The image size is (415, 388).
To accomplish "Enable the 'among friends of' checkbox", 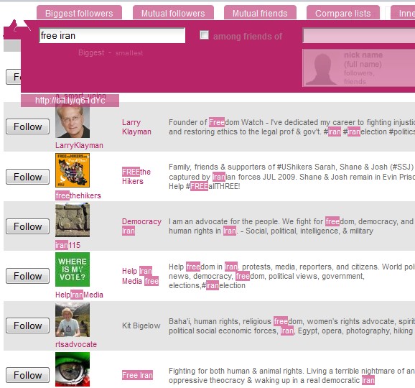I will coord(204,35).
